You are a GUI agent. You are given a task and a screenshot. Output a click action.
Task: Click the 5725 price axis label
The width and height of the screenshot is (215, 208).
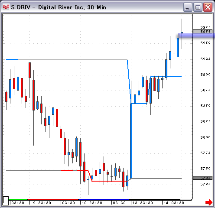205,184
